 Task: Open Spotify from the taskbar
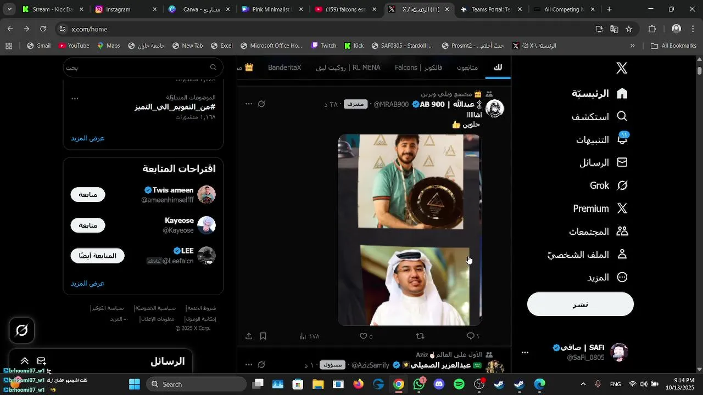click(459, 384)
